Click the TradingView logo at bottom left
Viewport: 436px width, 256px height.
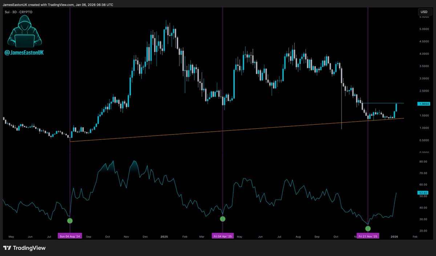(x=24, y=248)
